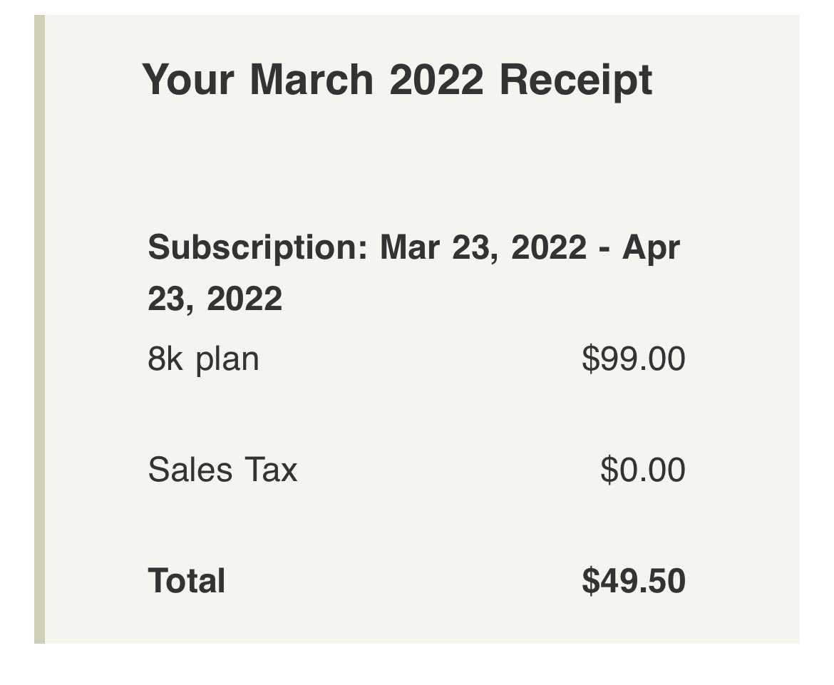This screenshot has width=834, height=685.
Task: Click the "Mar 23, 2022" start date
Action: tap(483, 247)
